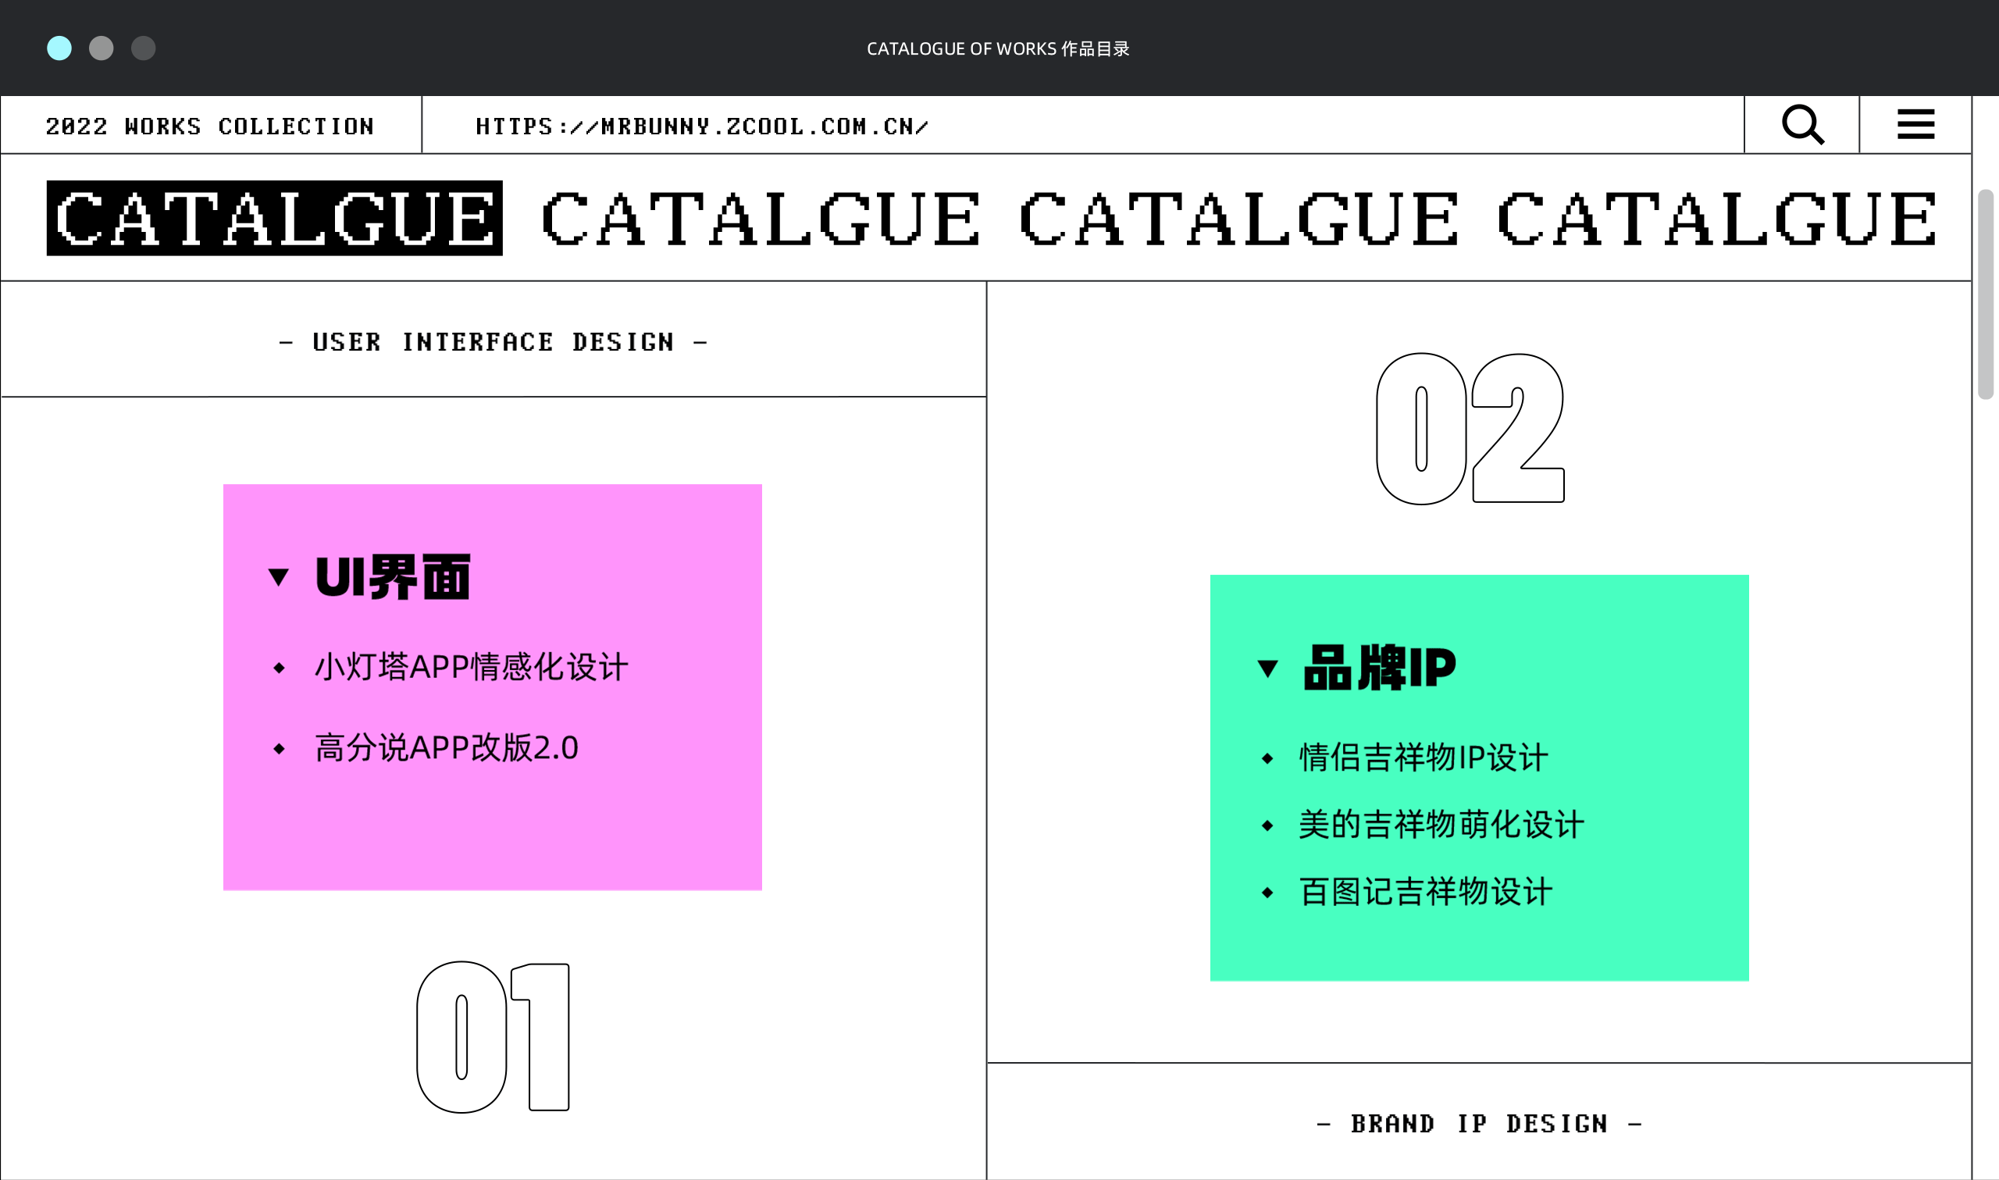Image resolution: width=1999 pixels, height=1180 pixels.
Task: Open 百图记吉祥物设计 project link
Action: (x=1424, y=892)
